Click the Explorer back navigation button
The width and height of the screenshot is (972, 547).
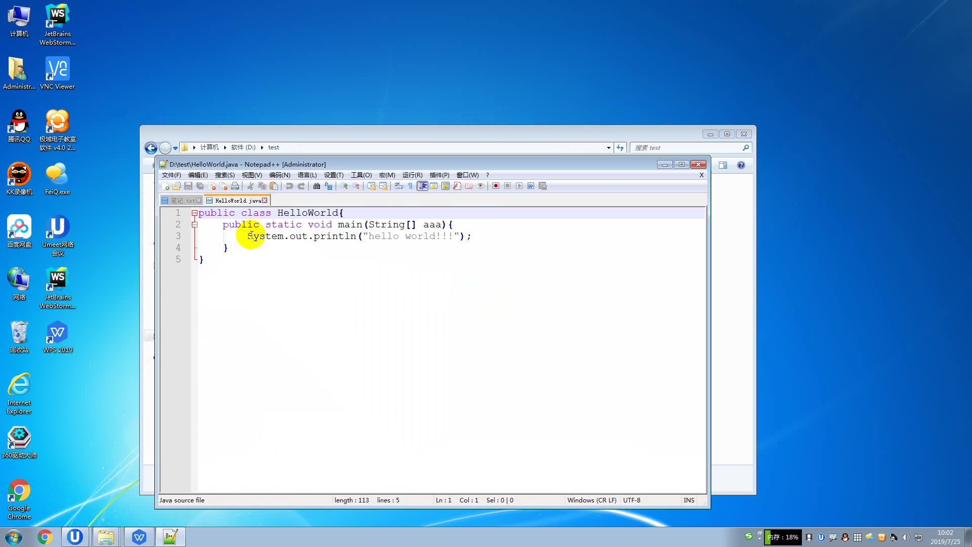point(151,148)
